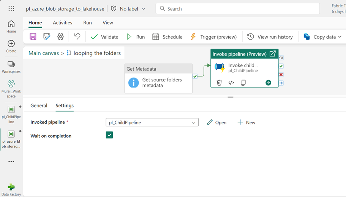Delete the Invoke pipeline activity
This screenshot has width=346, height=197.
pos(219,83)
